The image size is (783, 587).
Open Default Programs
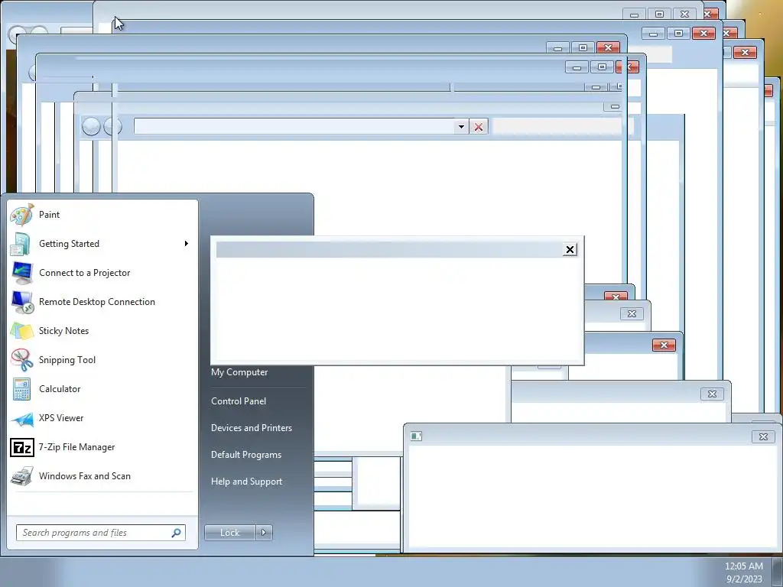pyautogui.click(x=246, y=456)
